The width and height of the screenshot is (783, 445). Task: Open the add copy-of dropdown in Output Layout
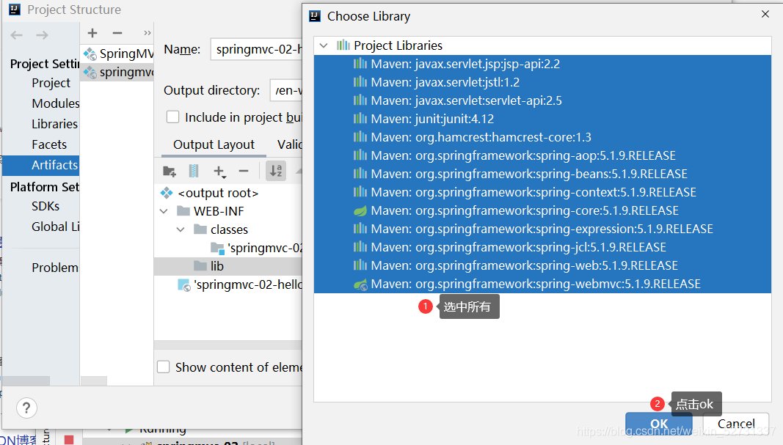point(219,172)
